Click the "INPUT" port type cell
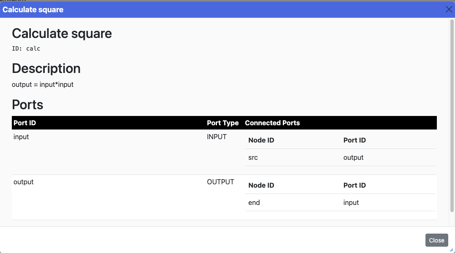The image size is (455, 253). pyautogui.click(x=217, y=137)
